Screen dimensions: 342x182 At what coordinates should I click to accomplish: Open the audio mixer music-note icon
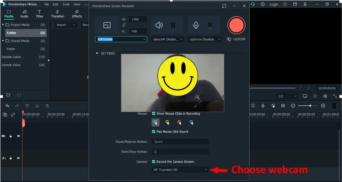[273, 105]
